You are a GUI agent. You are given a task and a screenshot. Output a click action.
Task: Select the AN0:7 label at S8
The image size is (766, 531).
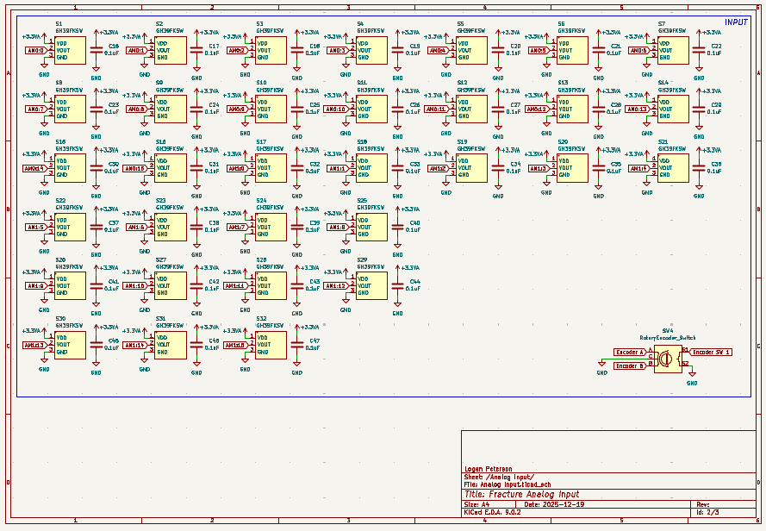pyautogui.click(x=34, y=109)
